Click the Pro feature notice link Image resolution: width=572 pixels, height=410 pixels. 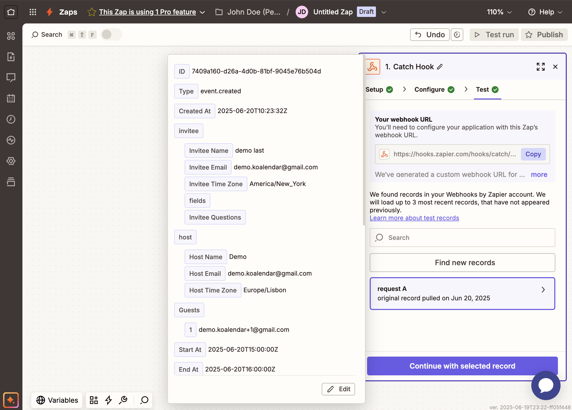pyautogui.click(x=147, y=12)
